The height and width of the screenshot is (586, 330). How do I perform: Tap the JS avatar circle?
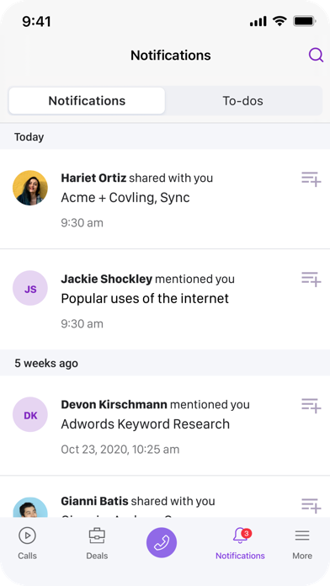(30, 288)
